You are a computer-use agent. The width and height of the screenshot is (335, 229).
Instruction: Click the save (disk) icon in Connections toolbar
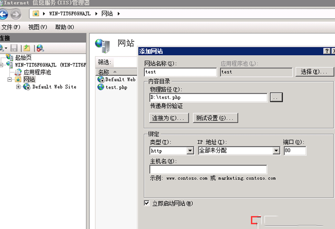[x=14, y=48]
